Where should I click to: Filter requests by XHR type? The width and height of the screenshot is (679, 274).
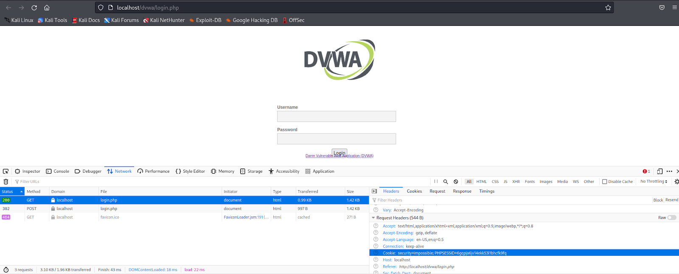tap(516, 182)
